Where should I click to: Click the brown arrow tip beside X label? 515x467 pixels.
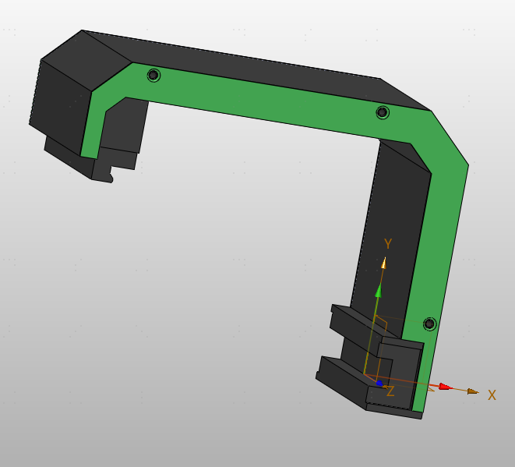pos(472,391)
